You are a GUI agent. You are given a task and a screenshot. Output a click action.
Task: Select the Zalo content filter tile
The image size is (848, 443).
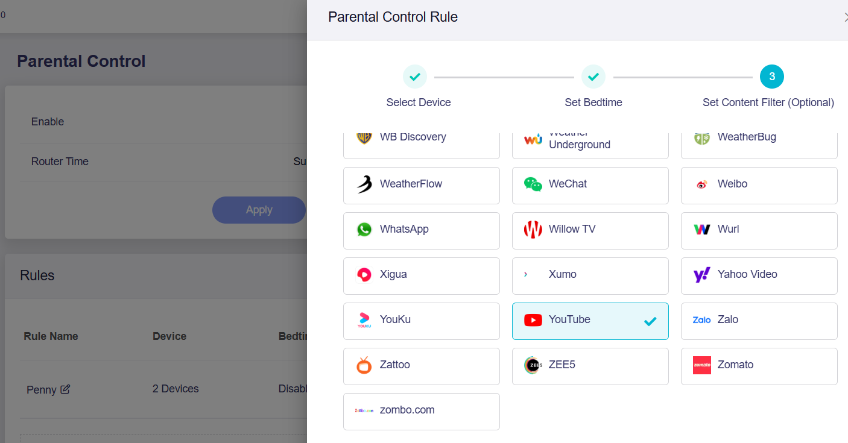pyautogui.click(x=759, y=321)
